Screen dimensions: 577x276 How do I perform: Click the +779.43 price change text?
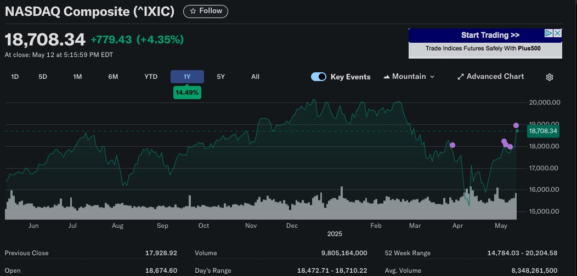[x=111, y=39]
